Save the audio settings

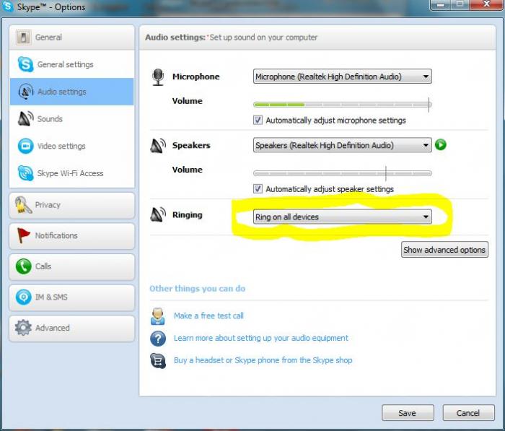click(408, 413)
